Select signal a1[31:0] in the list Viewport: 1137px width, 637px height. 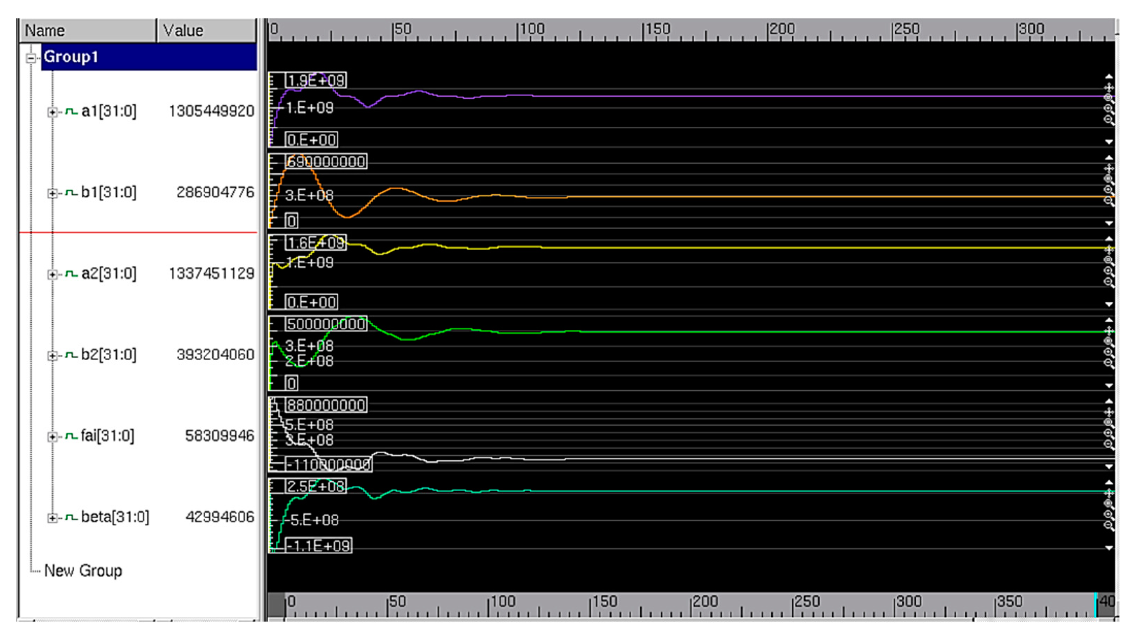point(109,111)
